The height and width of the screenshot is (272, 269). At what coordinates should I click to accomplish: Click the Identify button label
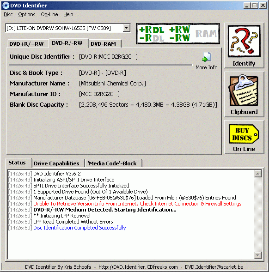tap(244, 63)
